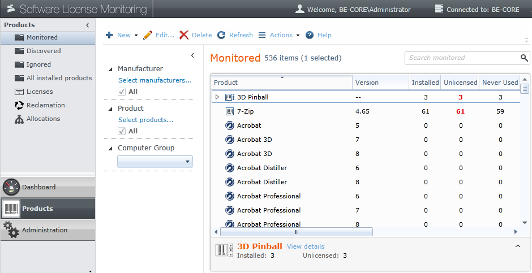This screenshot has height=273, width=532.
Task: Click the Help question mark icon
Action: click(x=310, y=35)
